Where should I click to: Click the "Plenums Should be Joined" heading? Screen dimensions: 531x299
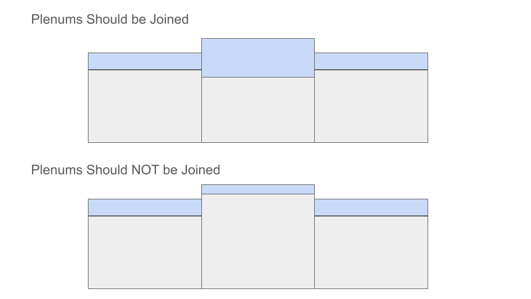tap(110, 19)
